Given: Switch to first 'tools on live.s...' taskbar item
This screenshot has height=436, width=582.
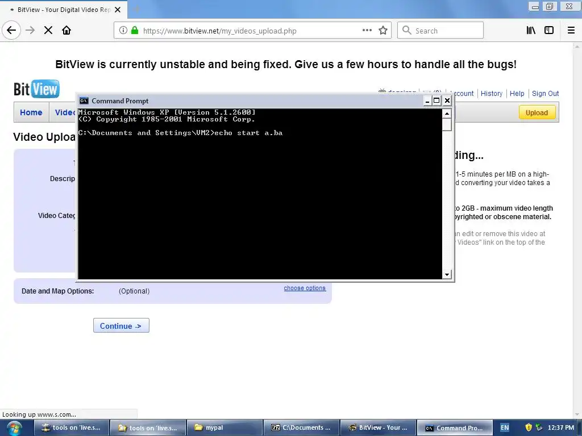Looking at the screenshot, I should coord(72,428).
